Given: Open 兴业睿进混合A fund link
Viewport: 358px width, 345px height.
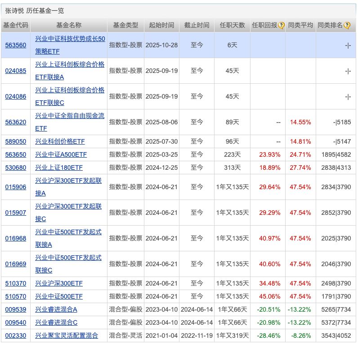Looking at the screenshot, I should click(x=56, y=309).
